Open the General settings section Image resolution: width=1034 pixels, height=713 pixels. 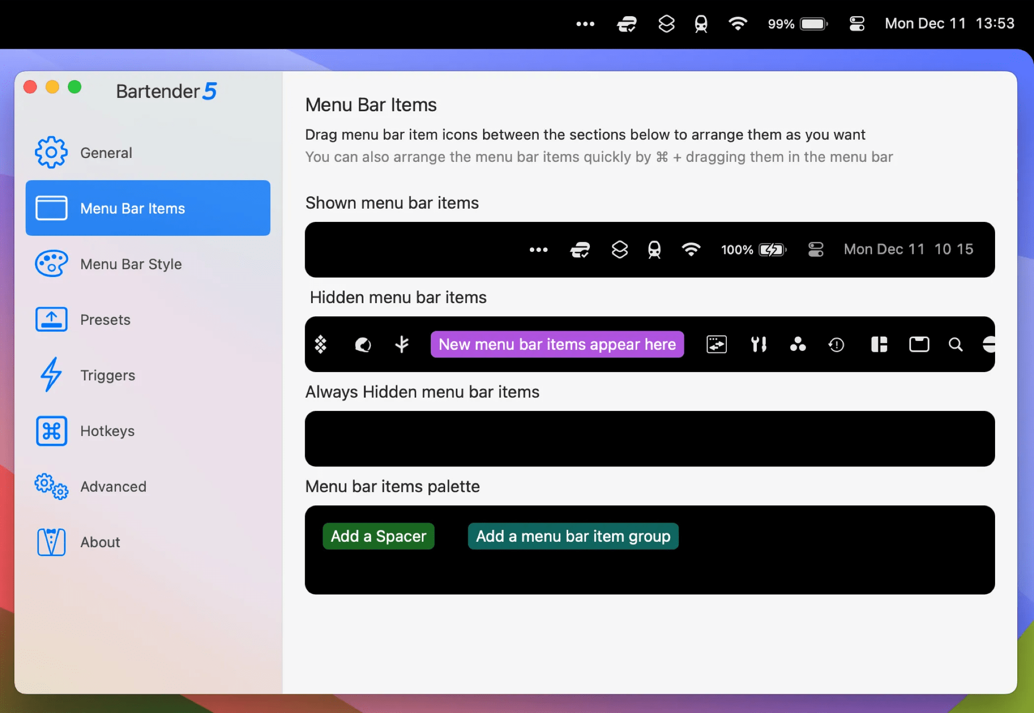click(106, 153)
